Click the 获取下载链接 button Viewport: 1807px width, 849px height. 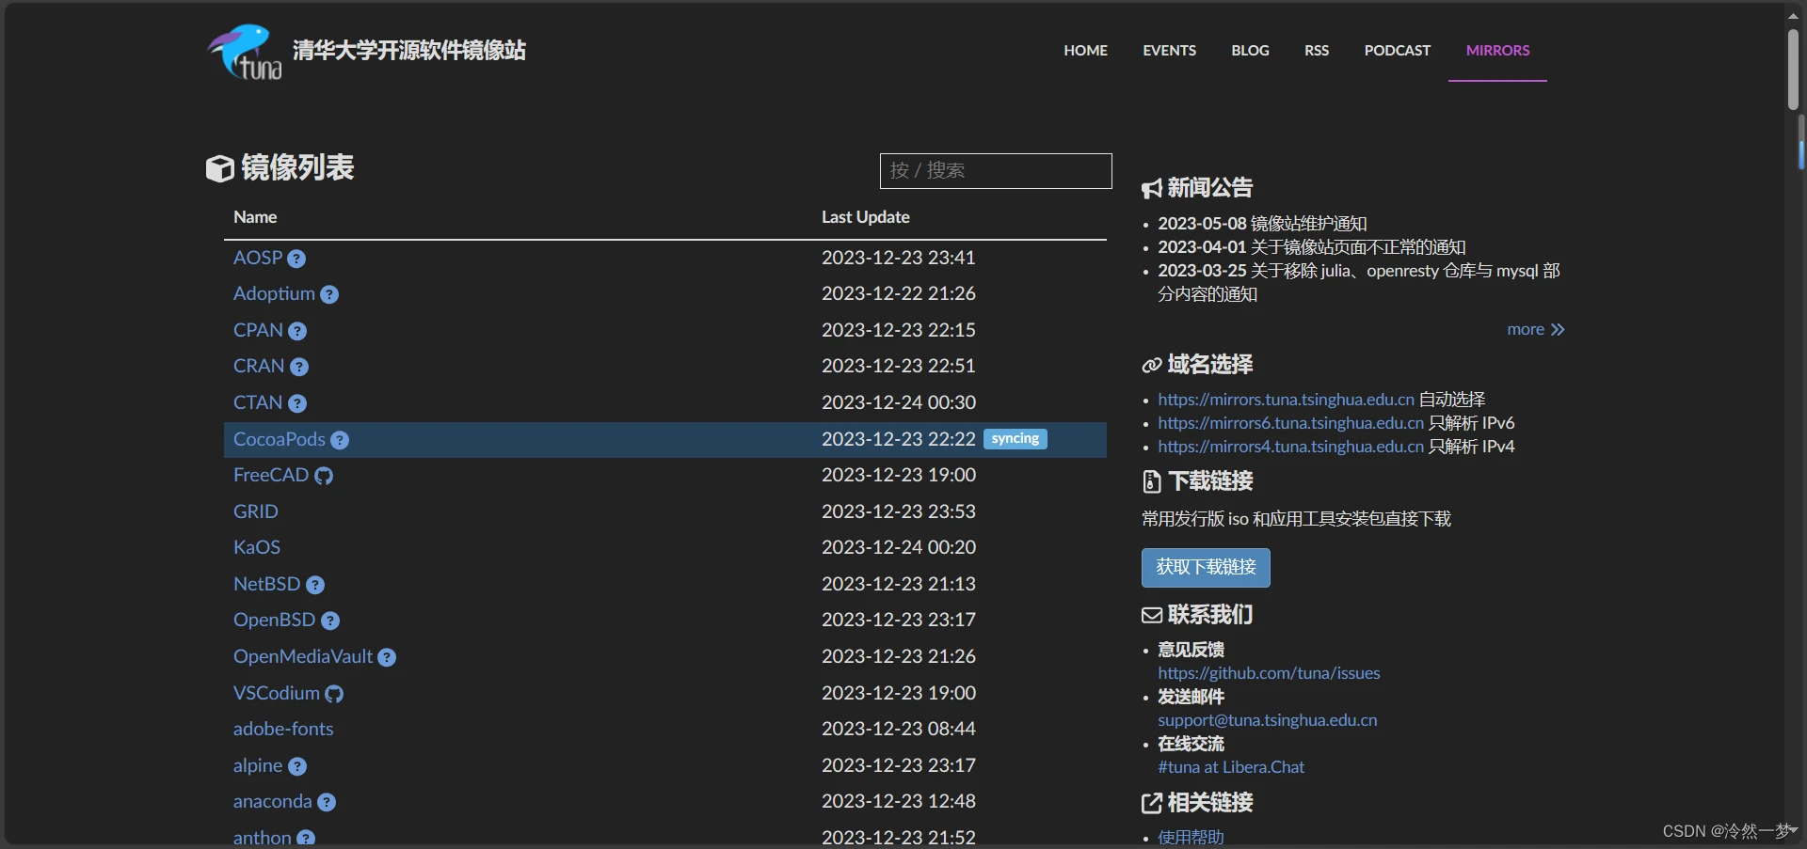pos(1206,567)
